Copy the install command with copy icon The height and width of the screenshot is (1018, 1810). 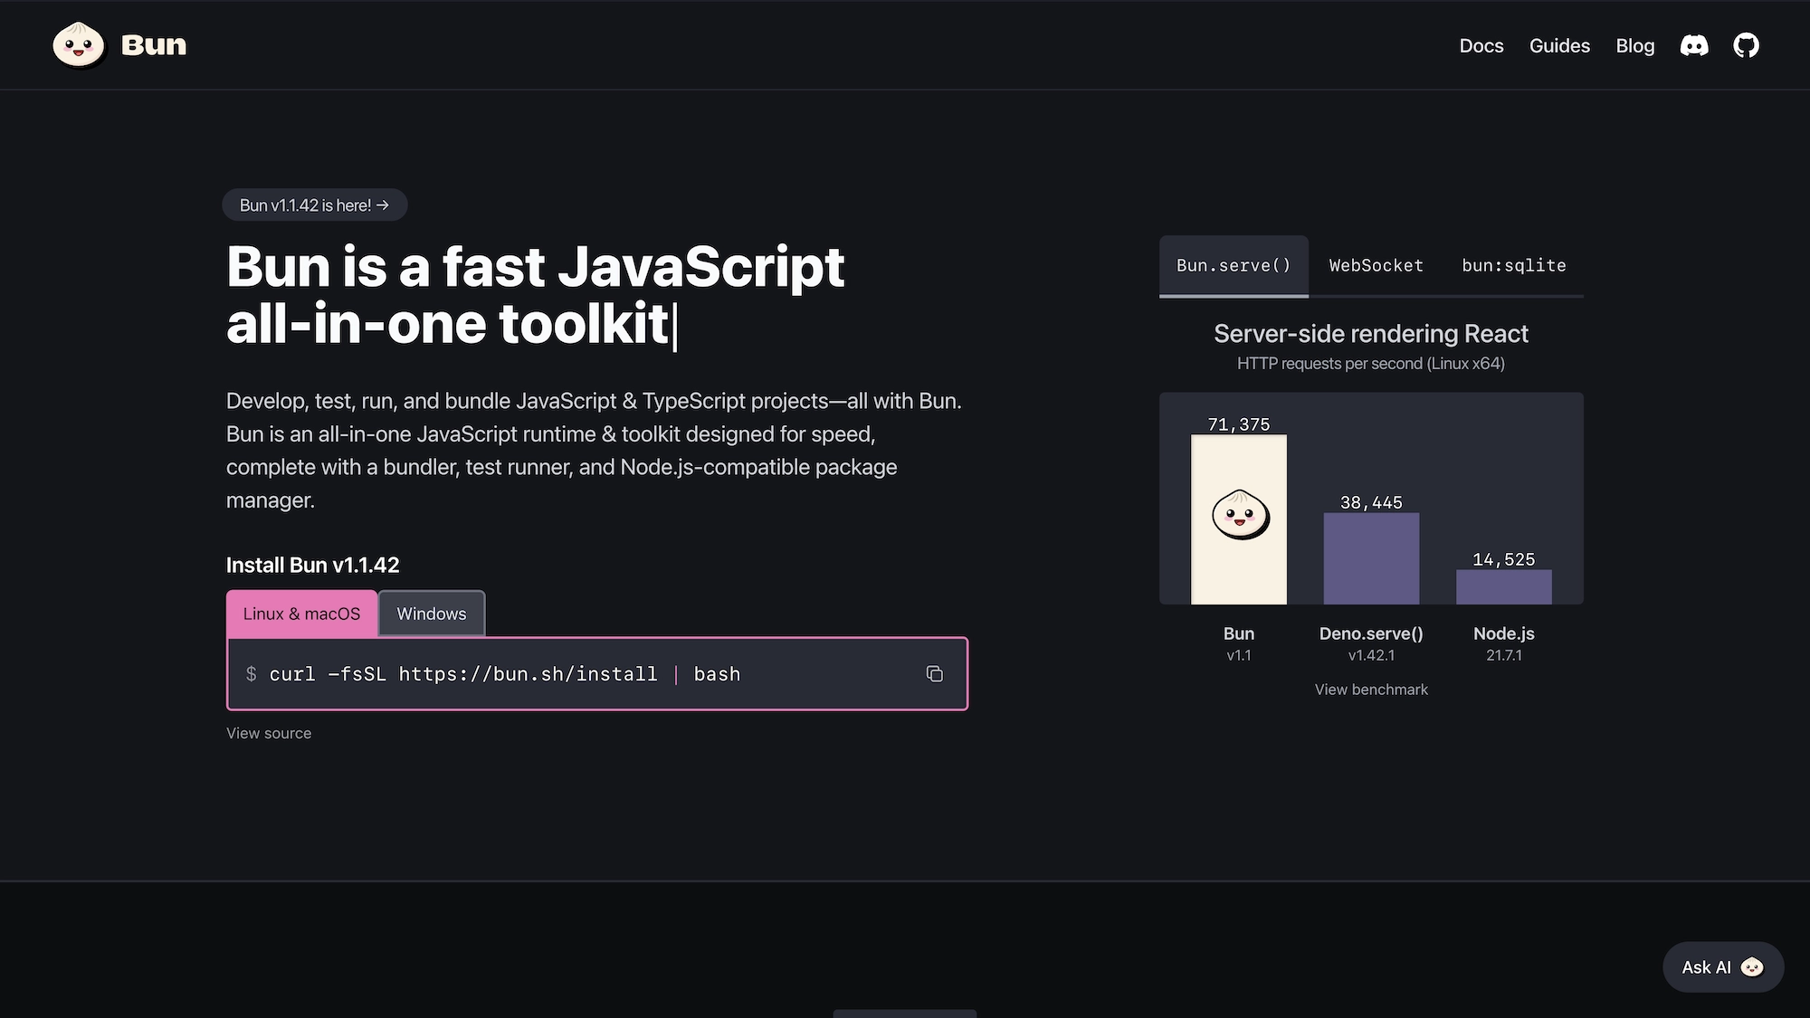(935, 674)
